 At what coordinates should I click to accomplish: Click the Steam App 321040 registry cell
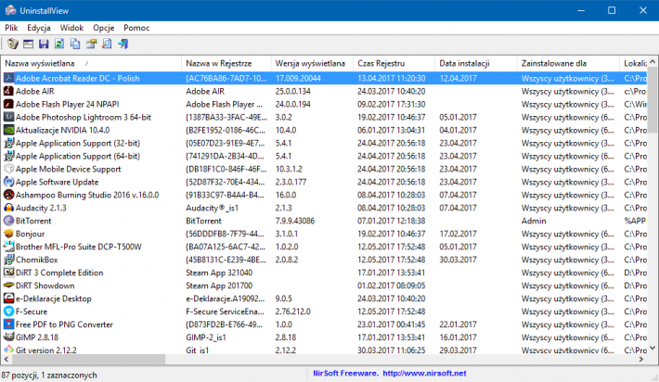(219, 273)
